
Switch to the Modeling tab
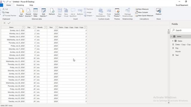click(20, 5)
